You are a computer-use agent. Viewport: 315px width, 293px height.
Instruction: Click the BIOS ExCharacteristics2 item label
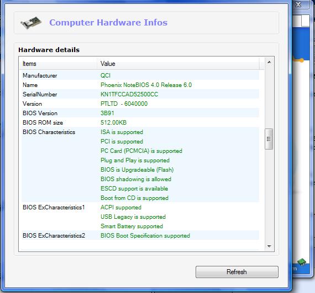tap(54, 235)
